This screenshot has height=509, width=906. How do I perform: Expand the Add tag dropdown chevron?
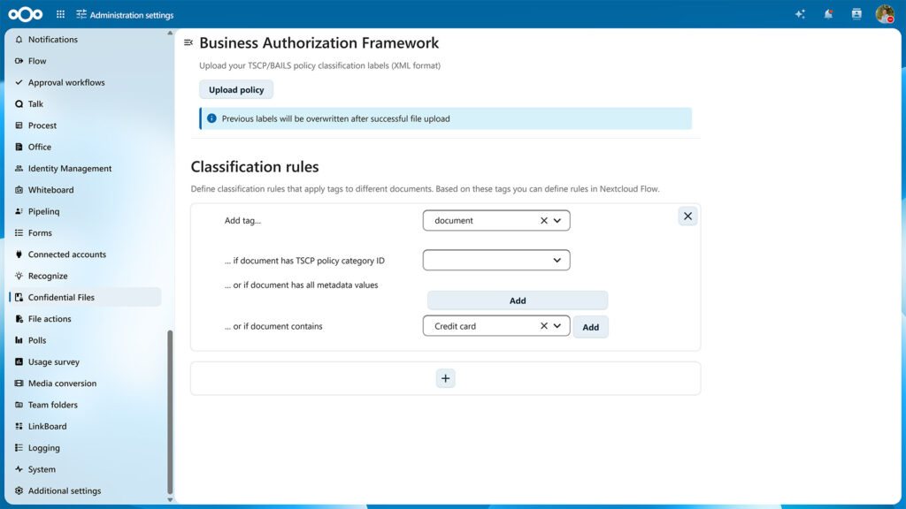pyautogui.click(x=557, y=220)
